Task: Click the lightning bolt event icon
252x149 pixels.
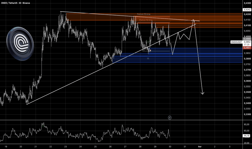Action: tap(170, 118)
